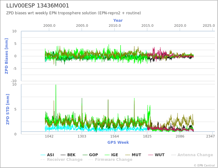Click the GPS week 2347 tick label
This screenshot has width=218, height=168.
tap(211, 136)
